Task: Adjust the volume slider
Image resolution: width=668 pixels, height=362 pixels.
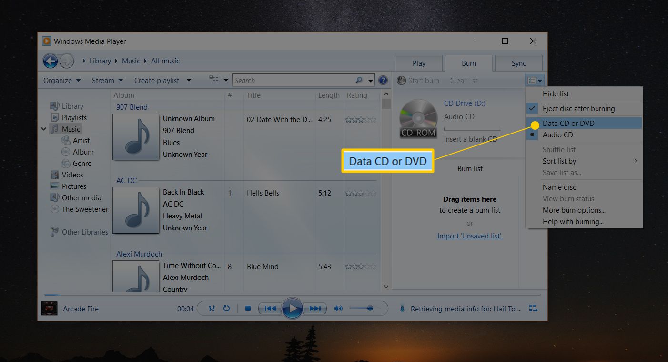Action: [x=365, y=309]
